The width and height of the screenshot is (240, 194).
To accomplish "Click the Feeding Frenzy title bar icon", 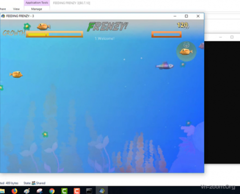I will click(x=3, y=16).
